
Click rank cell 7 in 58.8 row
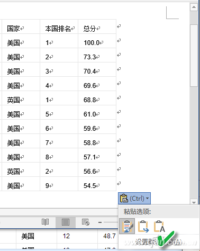59,141
